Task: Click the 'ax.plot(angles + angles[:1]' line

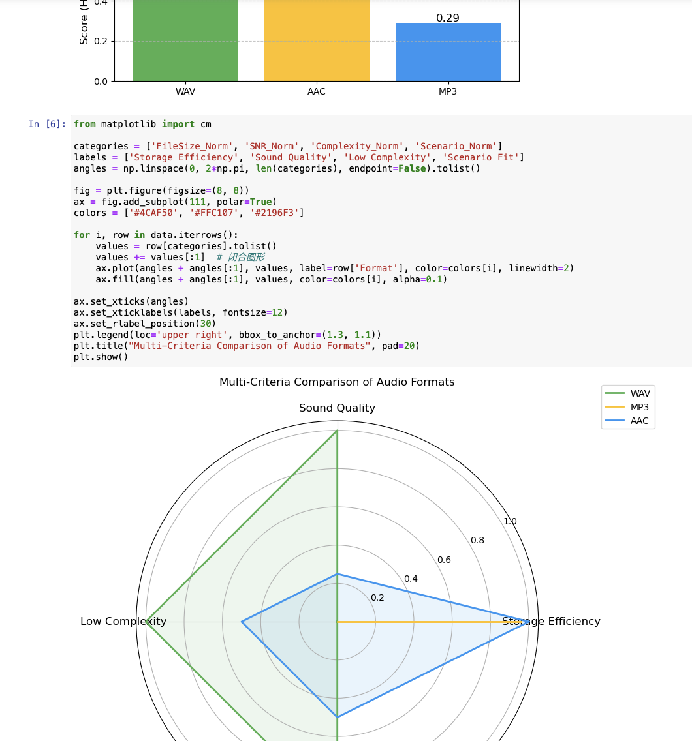Action: [x=334, y=268]
